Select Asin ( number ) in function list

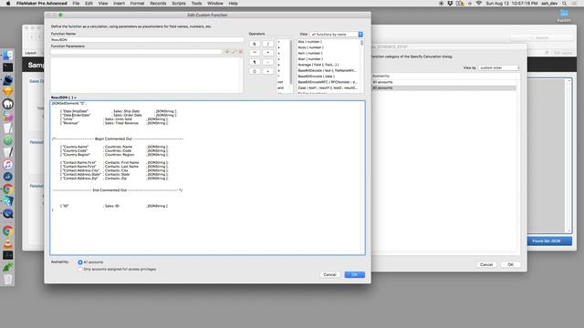(310, 53)
